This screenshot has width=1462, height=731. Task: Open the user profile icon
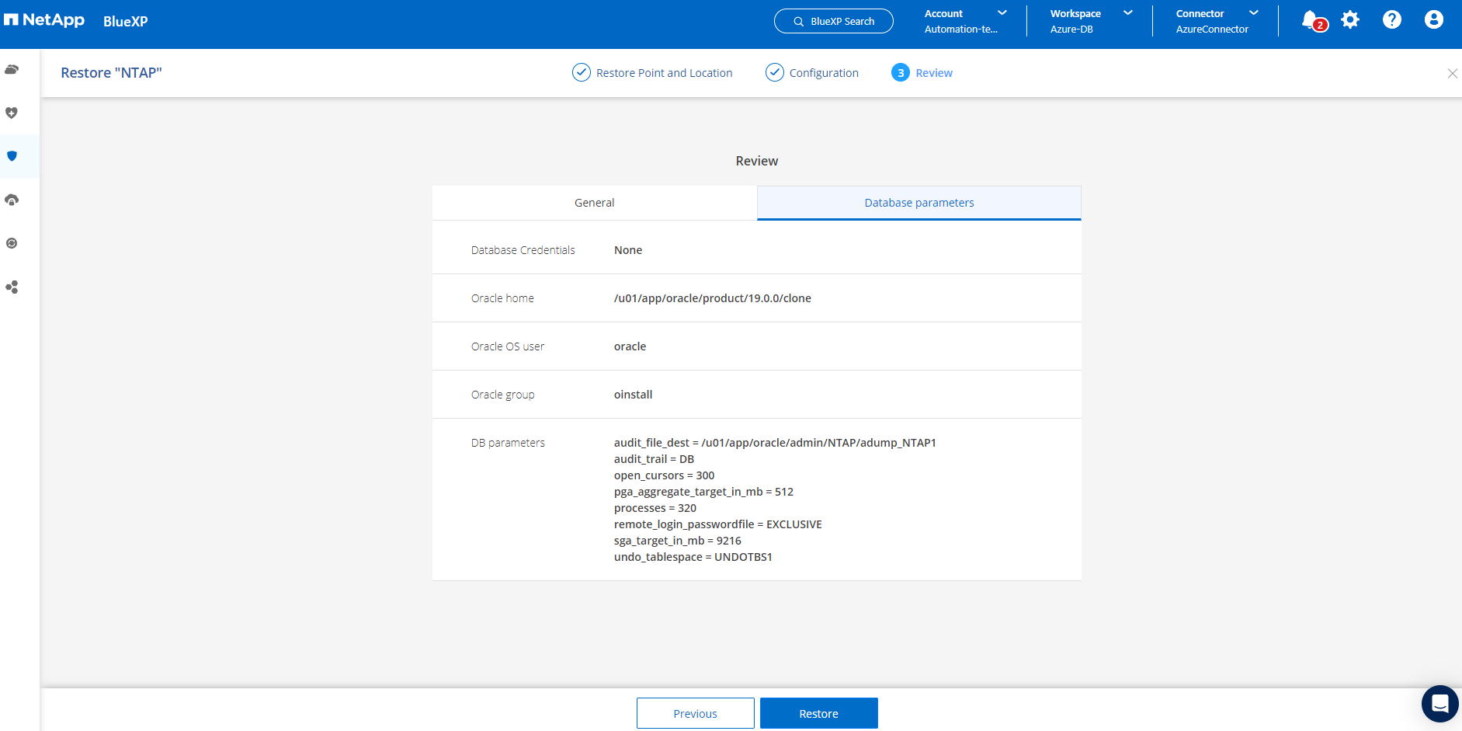(x=1433, y=20)
